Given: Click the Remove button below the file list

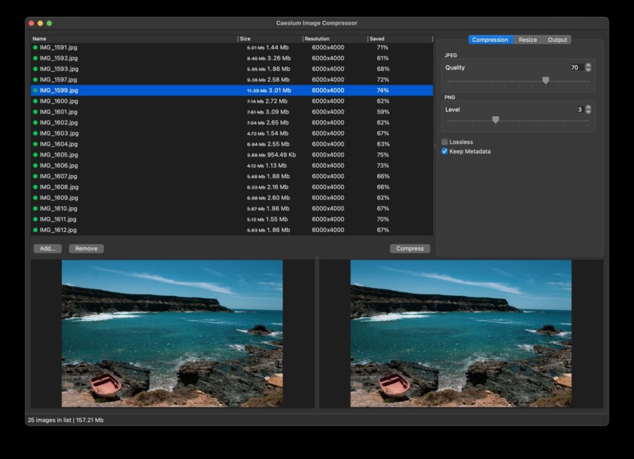Looking at the screenshot, I should pos(86,248).
